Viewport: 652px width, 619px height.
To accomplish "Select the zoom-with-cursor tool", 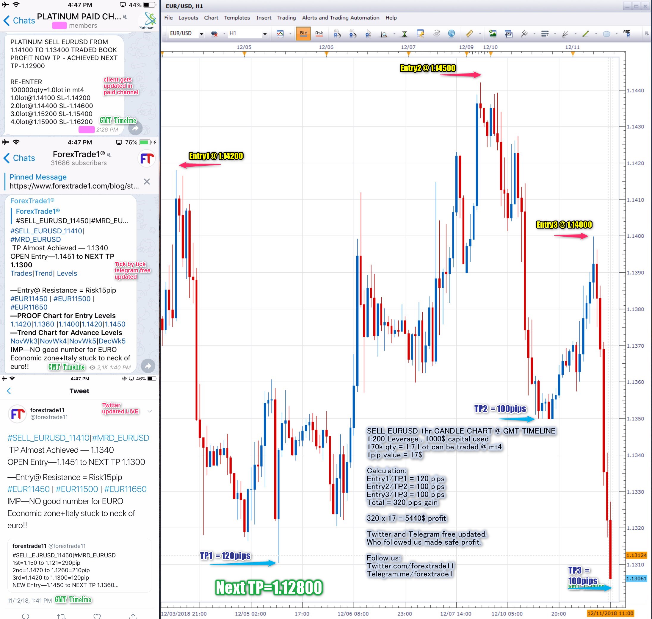I will 368,34.
